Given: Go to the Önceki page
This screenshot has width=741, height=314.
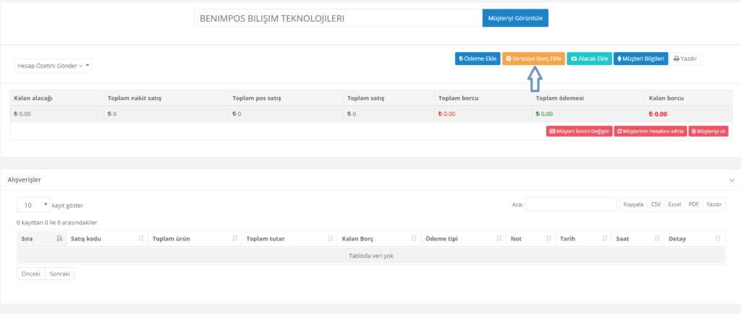Looking at the screenshot, I should click(x=30, y=274).
